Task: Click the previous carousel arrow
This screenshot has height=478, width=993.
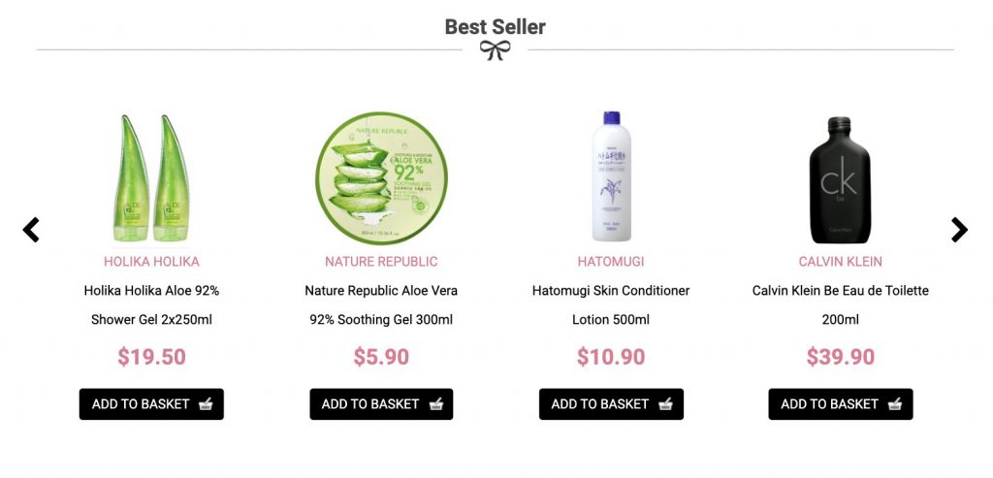Action: pyautogui.click(x=31, y=230)
